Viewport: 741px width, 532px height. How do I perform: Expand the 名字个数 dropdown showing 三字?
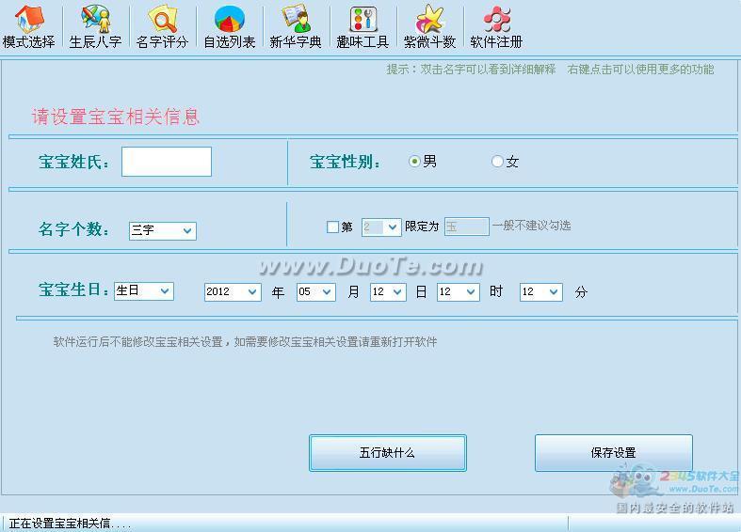point(163,230)
